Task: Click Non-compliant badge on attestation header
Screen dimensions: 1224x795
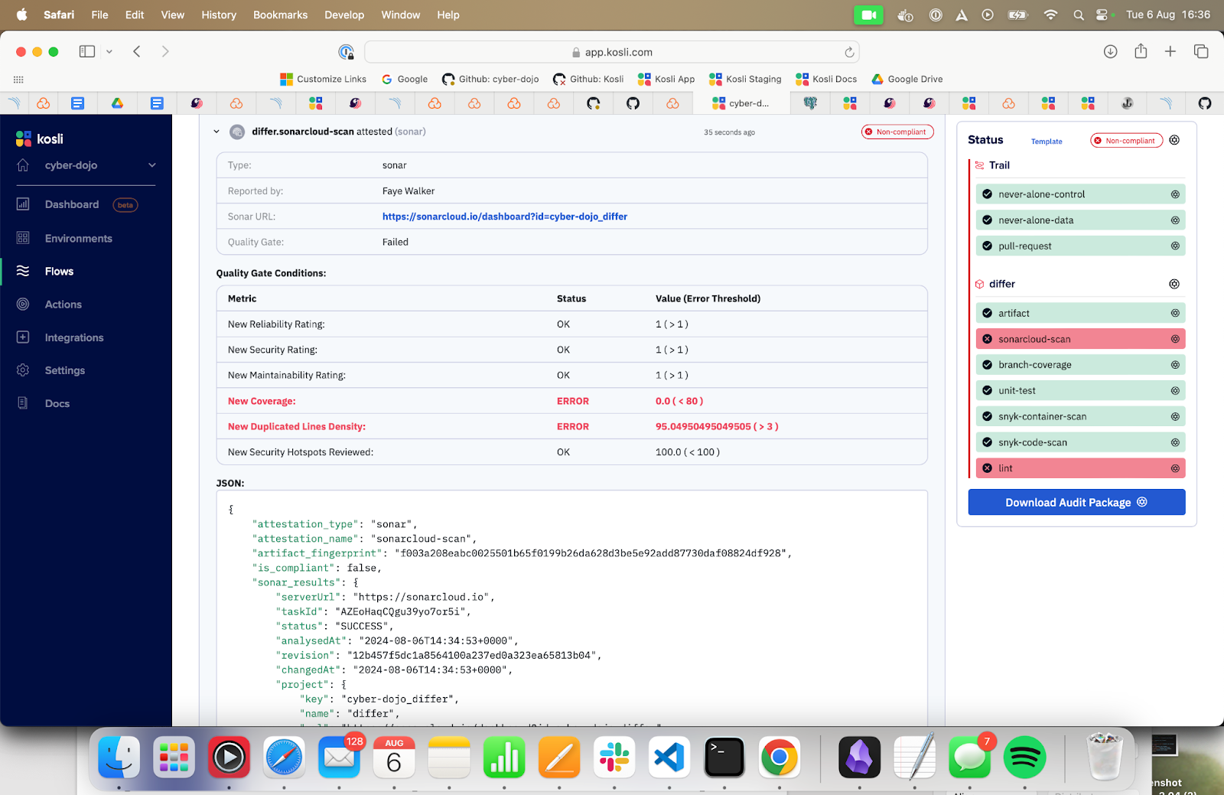Action: [x=897, y=132]
